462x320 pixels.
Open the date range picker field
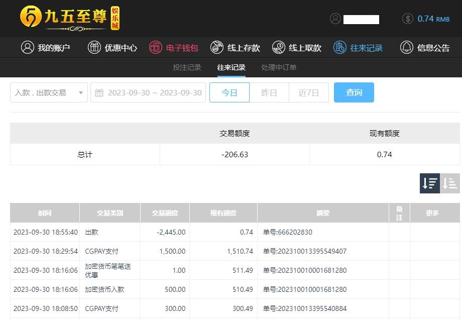coord(148,92)
